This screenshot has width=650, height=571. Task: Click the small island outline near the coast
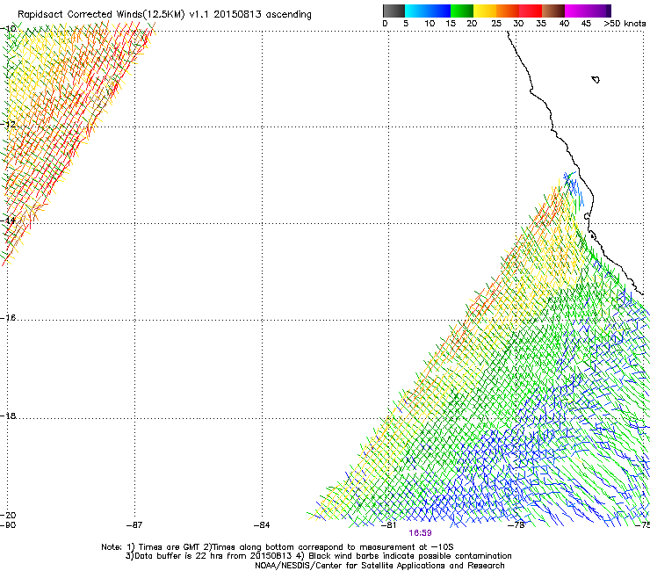click(x=596, y=79)
